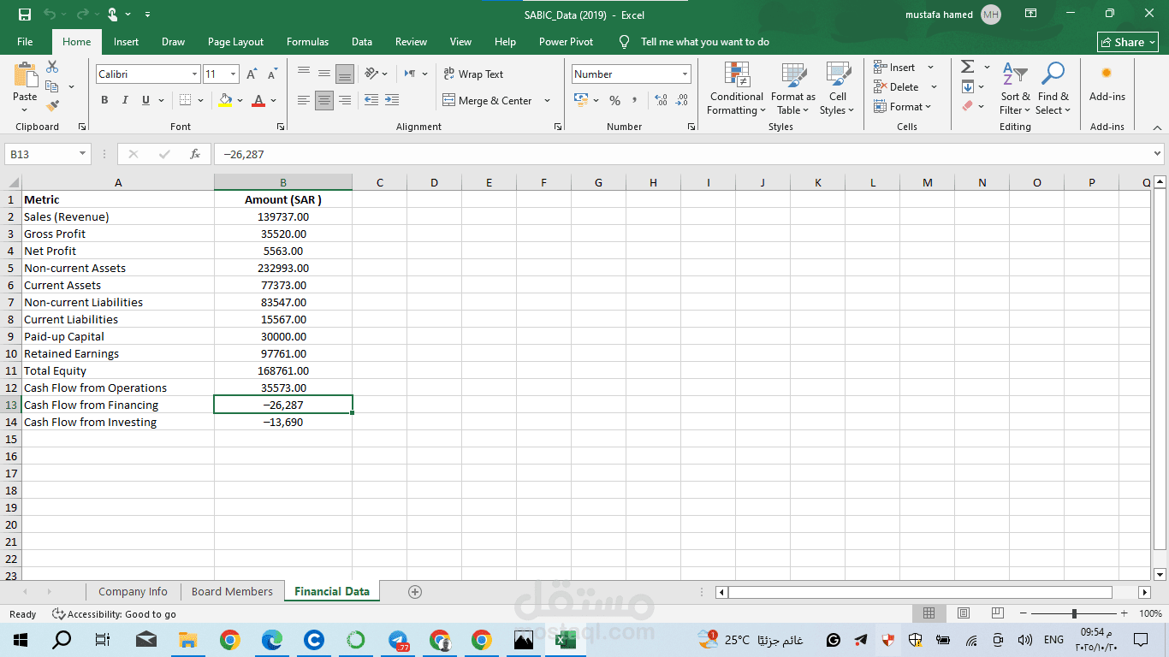Open Cell Styles gallery
Screen dimensions: 1169x657
[837, 88]
